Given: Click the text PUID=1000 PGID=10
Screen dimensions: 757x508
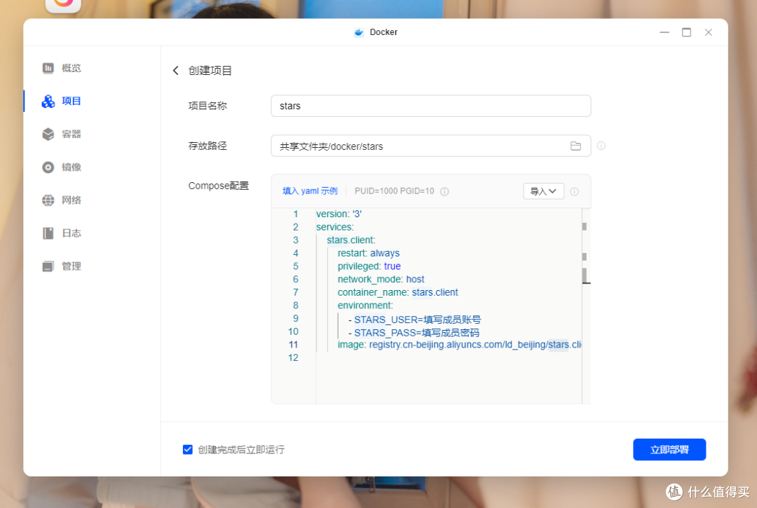Looking at the screenshot, I should click(395, 191).
